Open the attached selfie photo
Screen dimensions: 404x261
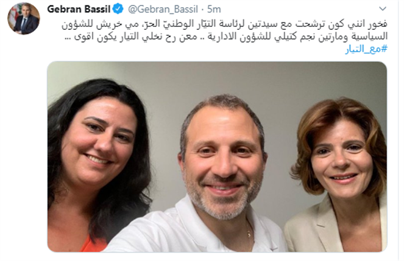[217, 156]
